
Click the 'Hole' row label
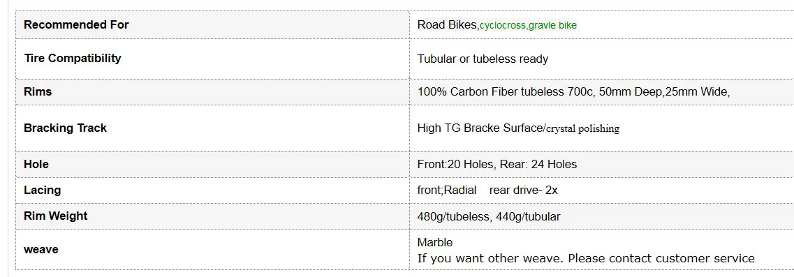36,164
